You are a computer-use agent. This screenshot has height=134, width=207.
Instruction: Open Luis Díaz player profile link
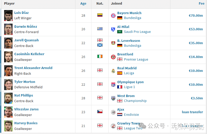pos(21,13)
